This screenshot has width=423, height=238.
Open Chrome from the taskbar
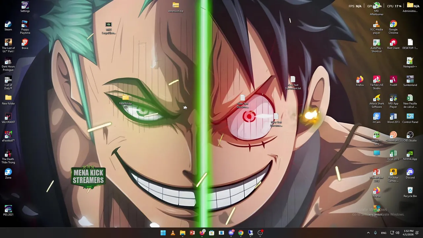click(241, 233)
